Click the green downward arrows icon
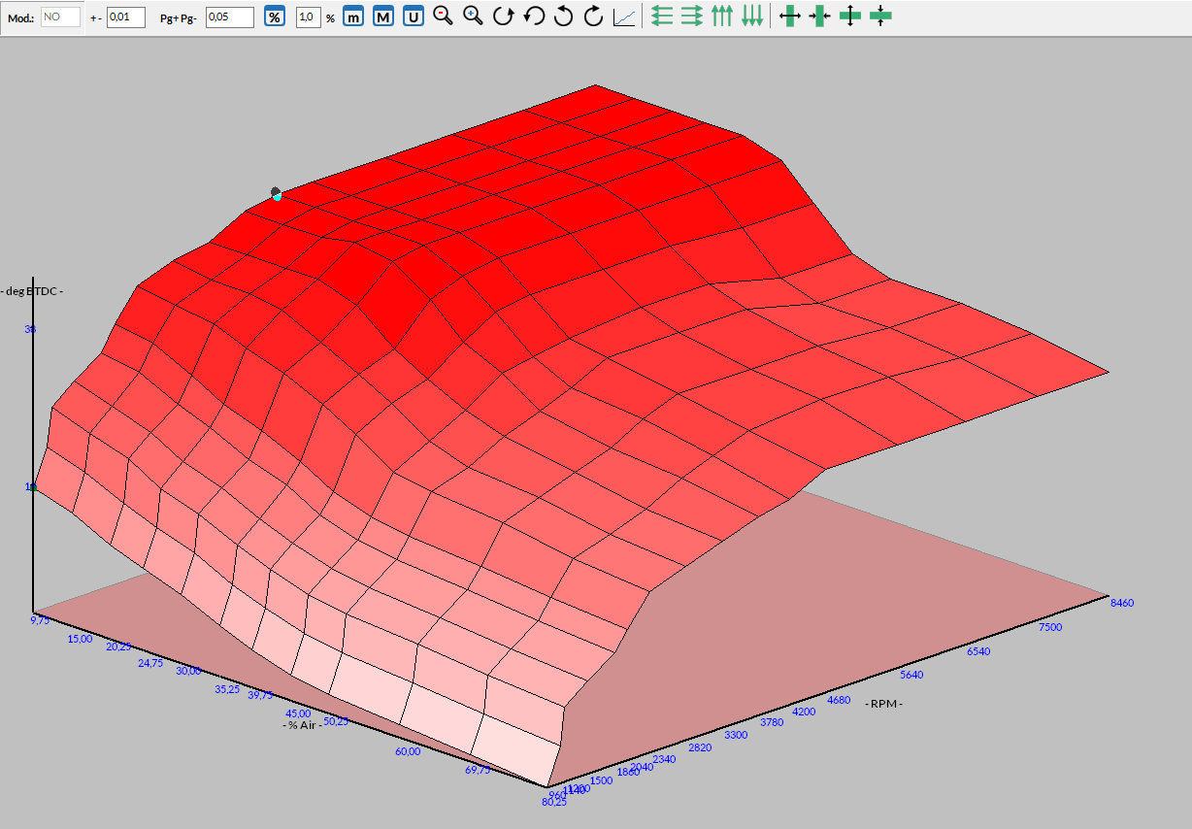Image resolution: width=1192 pixels, height=829 pixels. click(752, 17)
